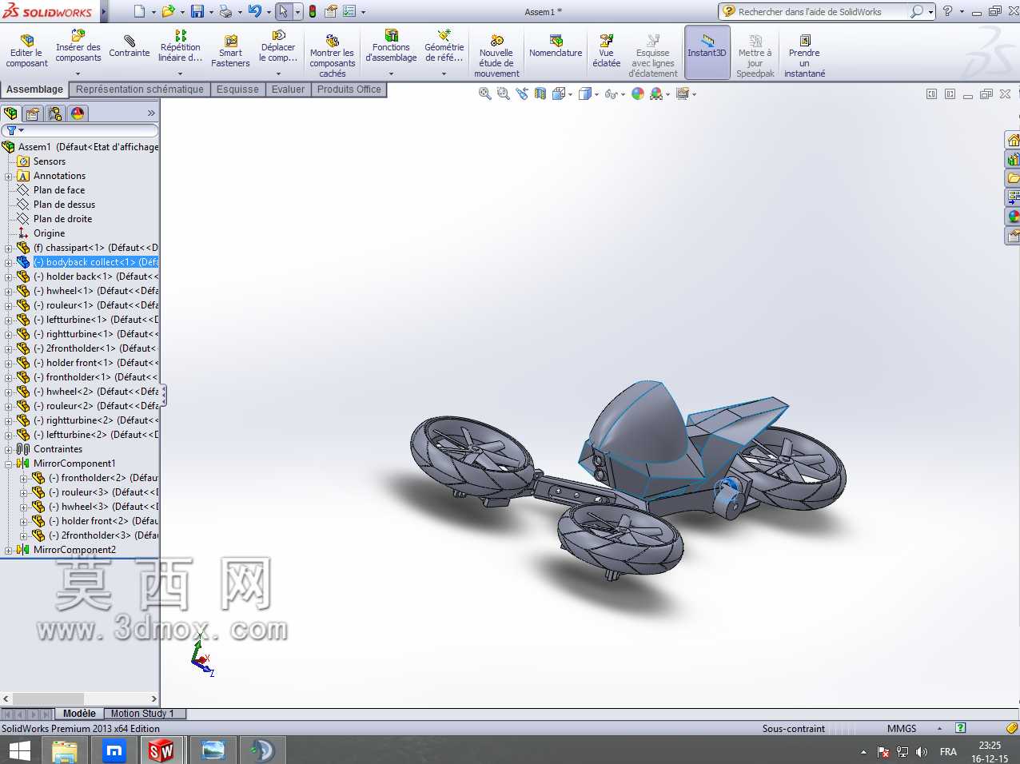Undo the last action
Screen dimensions: 1020x764
pos(254,11)
